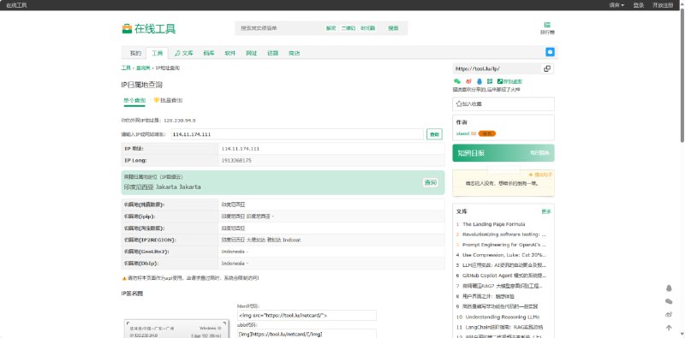Click the 查询 button next to IP input

point(434,134)
